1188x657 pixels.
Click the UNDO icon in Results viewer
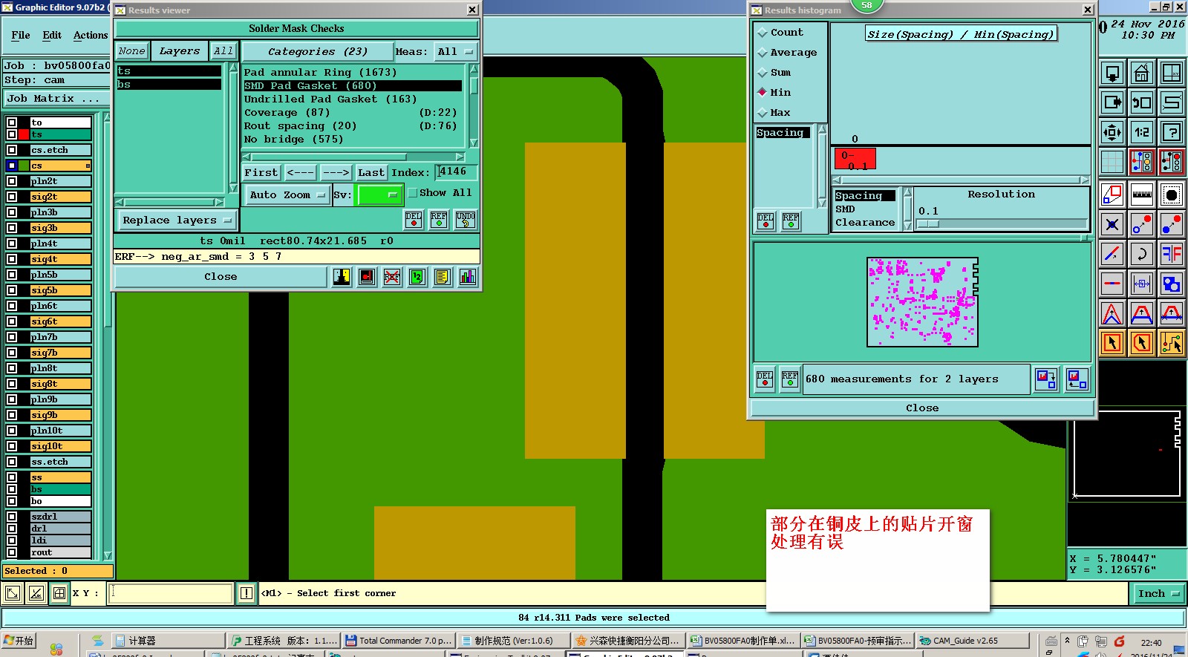coord(466,219)
